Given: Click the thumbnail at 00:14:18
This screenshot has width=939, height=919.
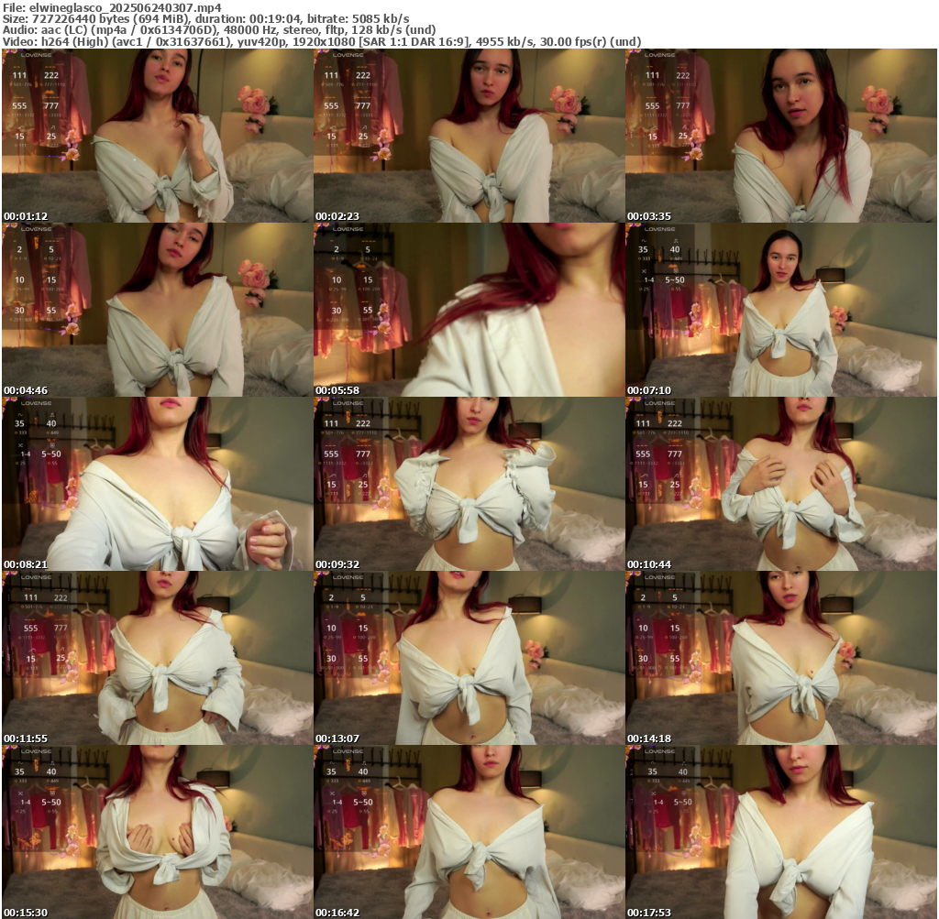Looking at the screenshot, I should (780, 658).
